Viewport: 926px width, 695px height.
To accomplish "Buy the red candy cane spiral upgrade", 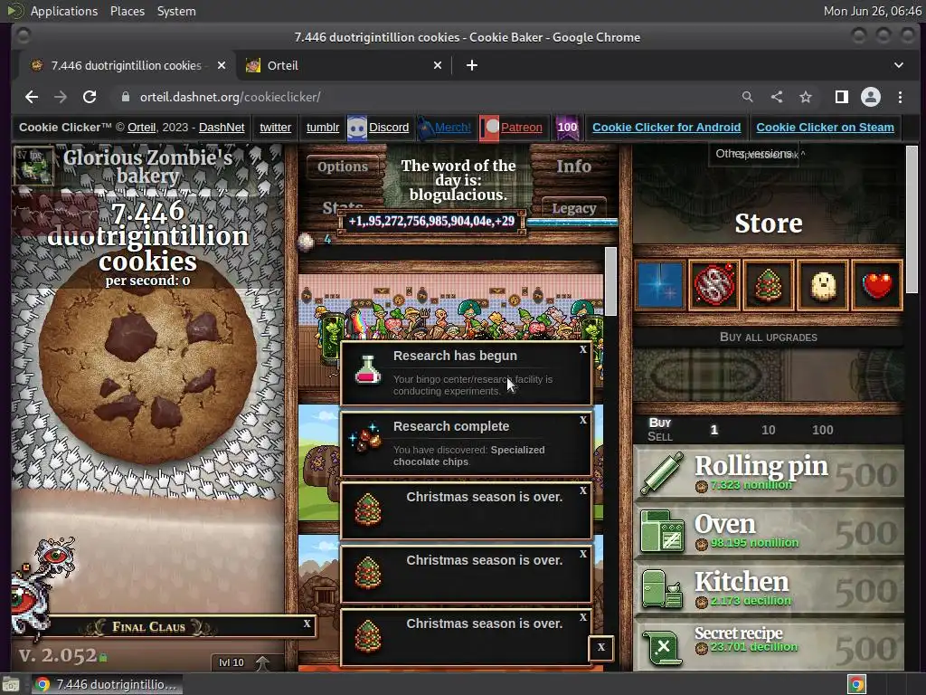I will (x=714, y=285).
